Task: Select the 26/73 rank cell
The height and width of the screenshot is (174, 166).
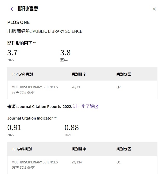Action: [x=76, y=87]
